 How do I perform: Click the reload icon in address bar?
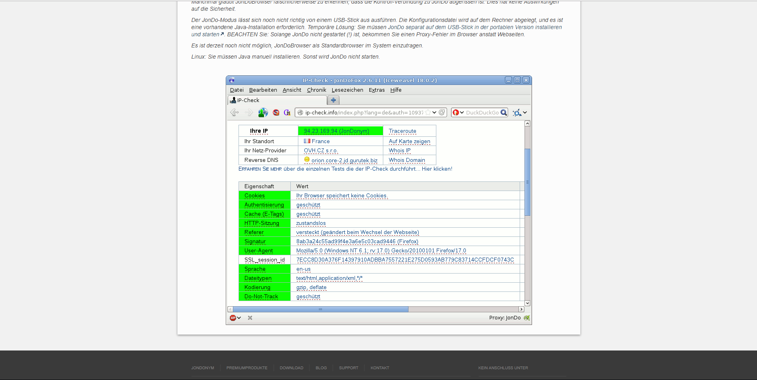[442, 112]
